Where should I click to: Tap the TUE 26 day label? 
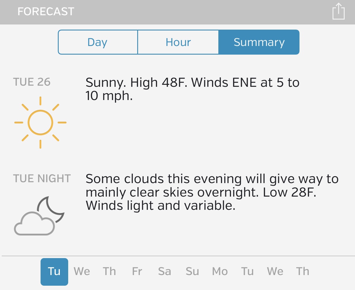coord(32,82)
